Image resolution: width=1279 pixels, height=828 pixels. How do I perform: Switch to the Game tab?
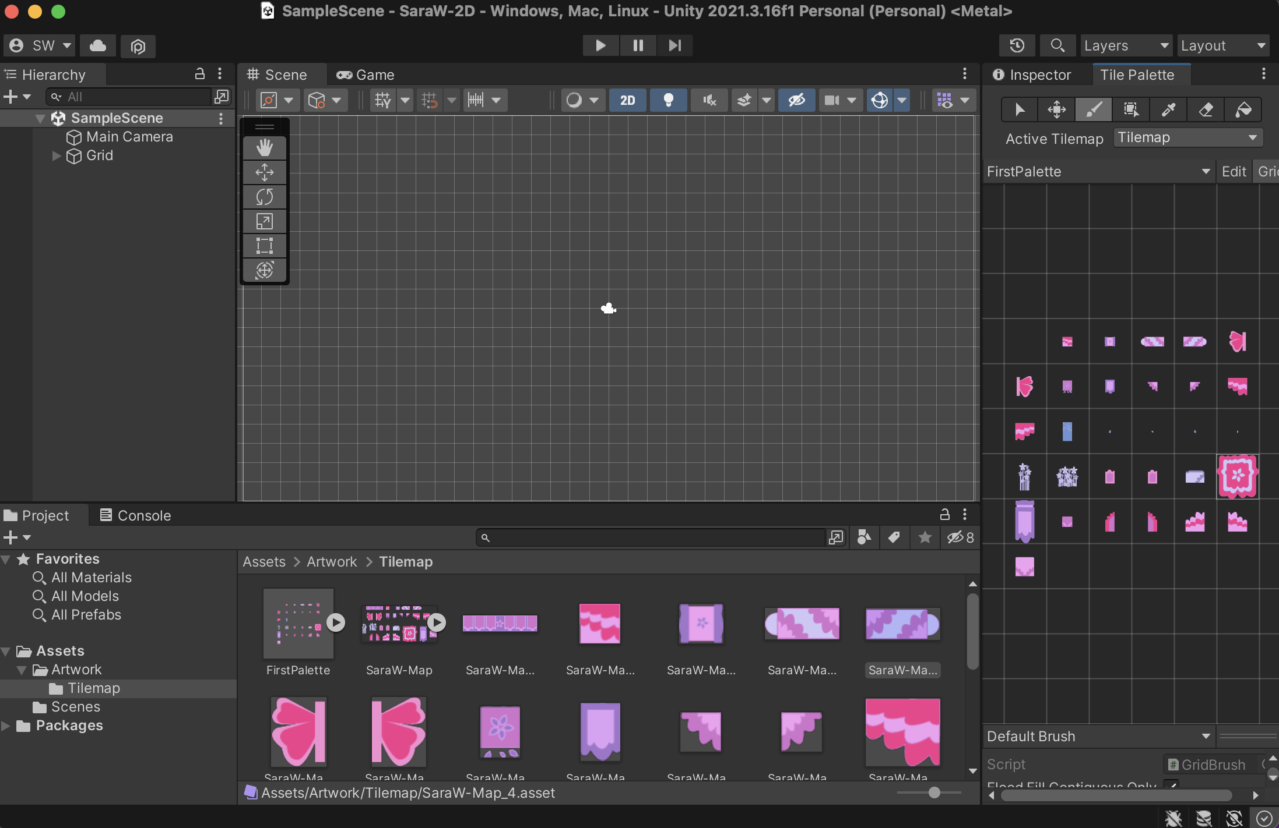click(366, 75)
